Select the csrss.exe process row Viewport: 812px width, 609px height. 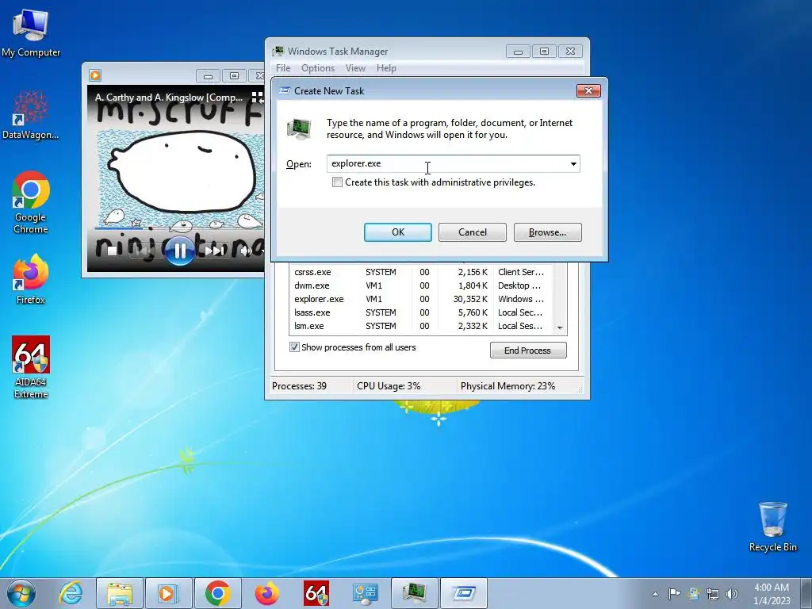[x=421, y=272]
